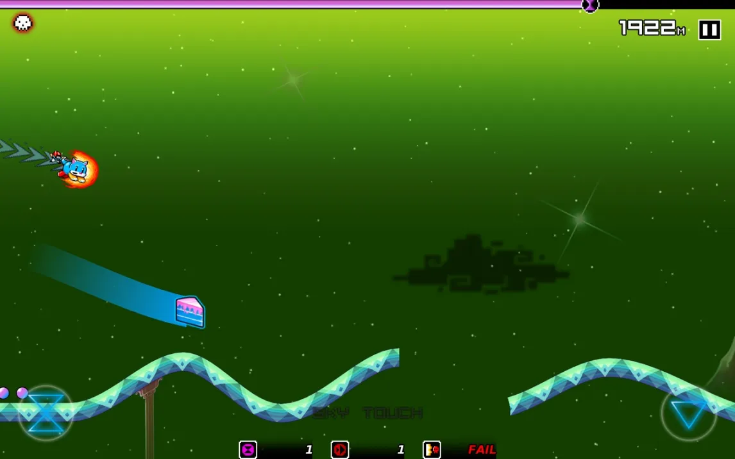Click the count next to the red speaker icon
Viewport: 735px width, 459px height.
pyautogui.click(x=401, y=449)
